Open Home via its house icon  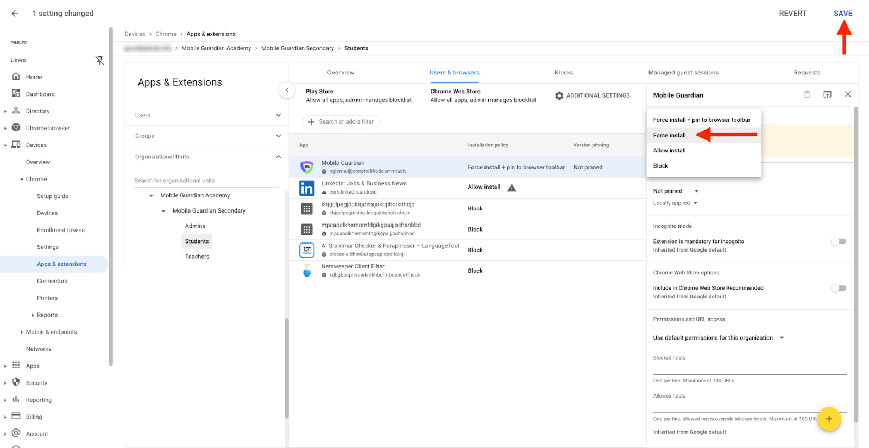(x=16, y=77)
